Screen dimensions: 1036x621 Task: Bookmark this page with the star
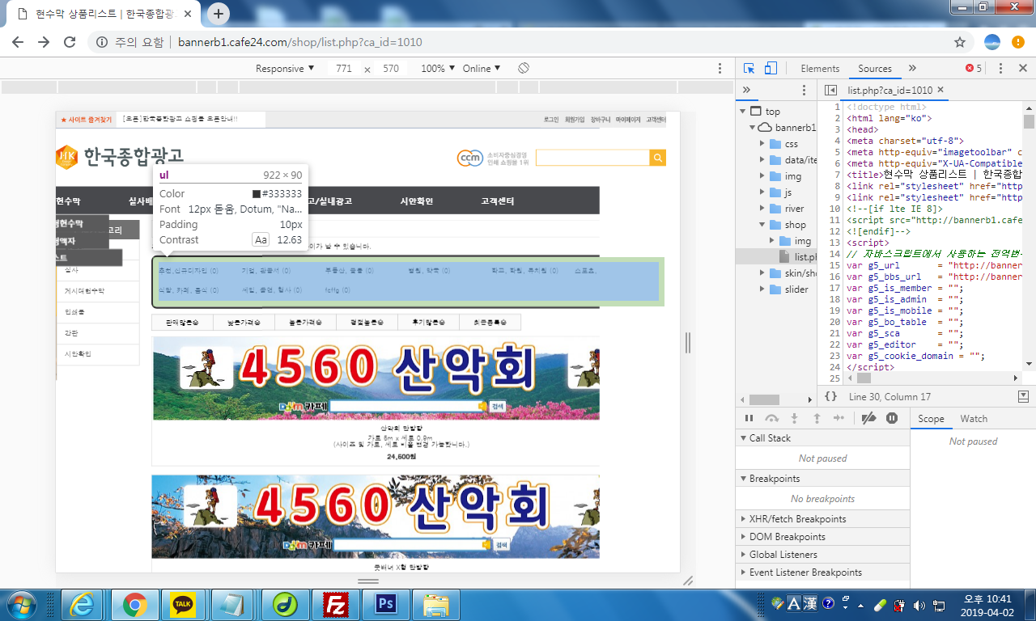tap(960, 42)
